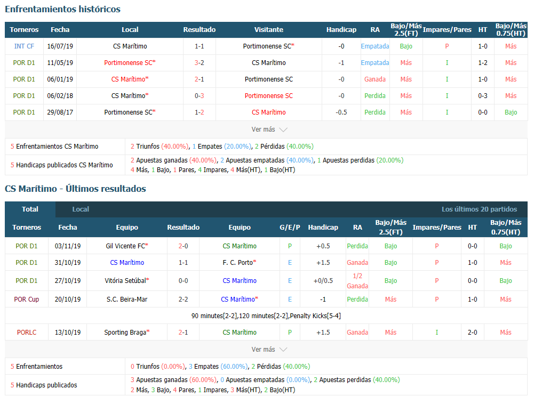Select result 2-0 versus Gil Vicente FC
Screen dimensions: 534x397
pyautogui.click(x=183, y=246)
